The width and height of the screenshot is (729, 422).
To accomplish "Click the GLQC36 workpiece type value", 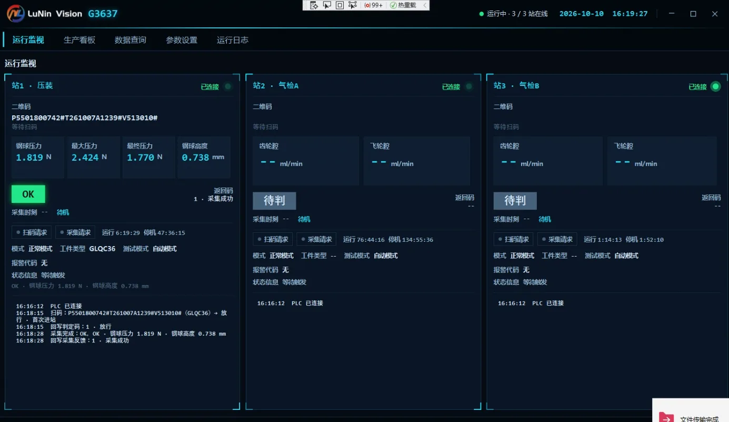I will pos(102,249).
